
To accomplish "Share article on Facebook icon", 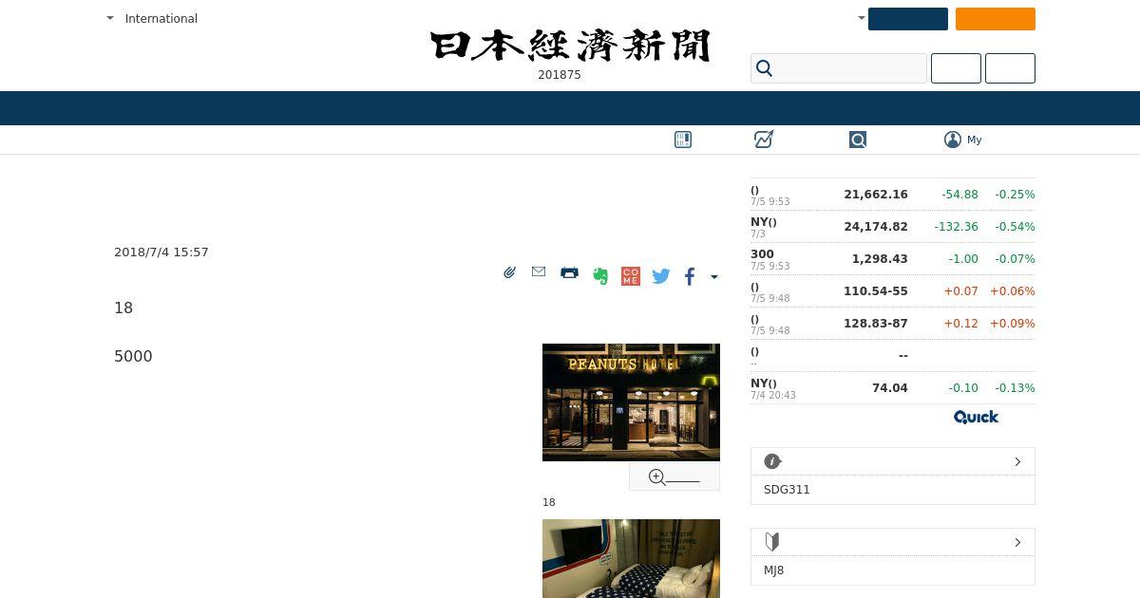I will [x=690, y=276].
